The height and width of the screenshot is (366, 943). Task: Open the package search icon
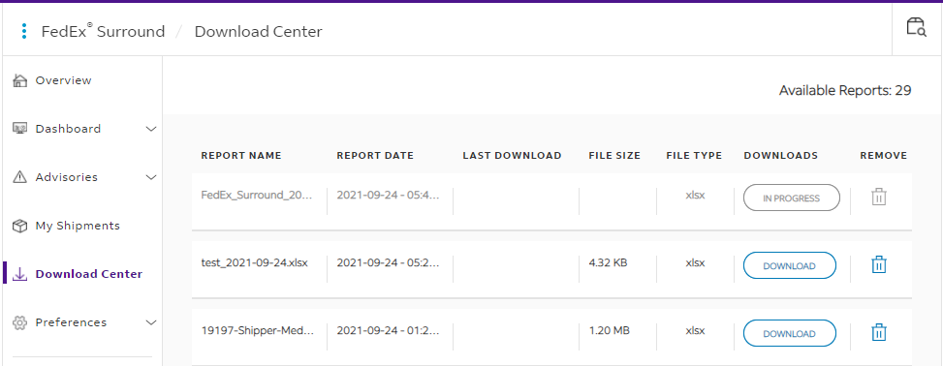coord(917,28)
